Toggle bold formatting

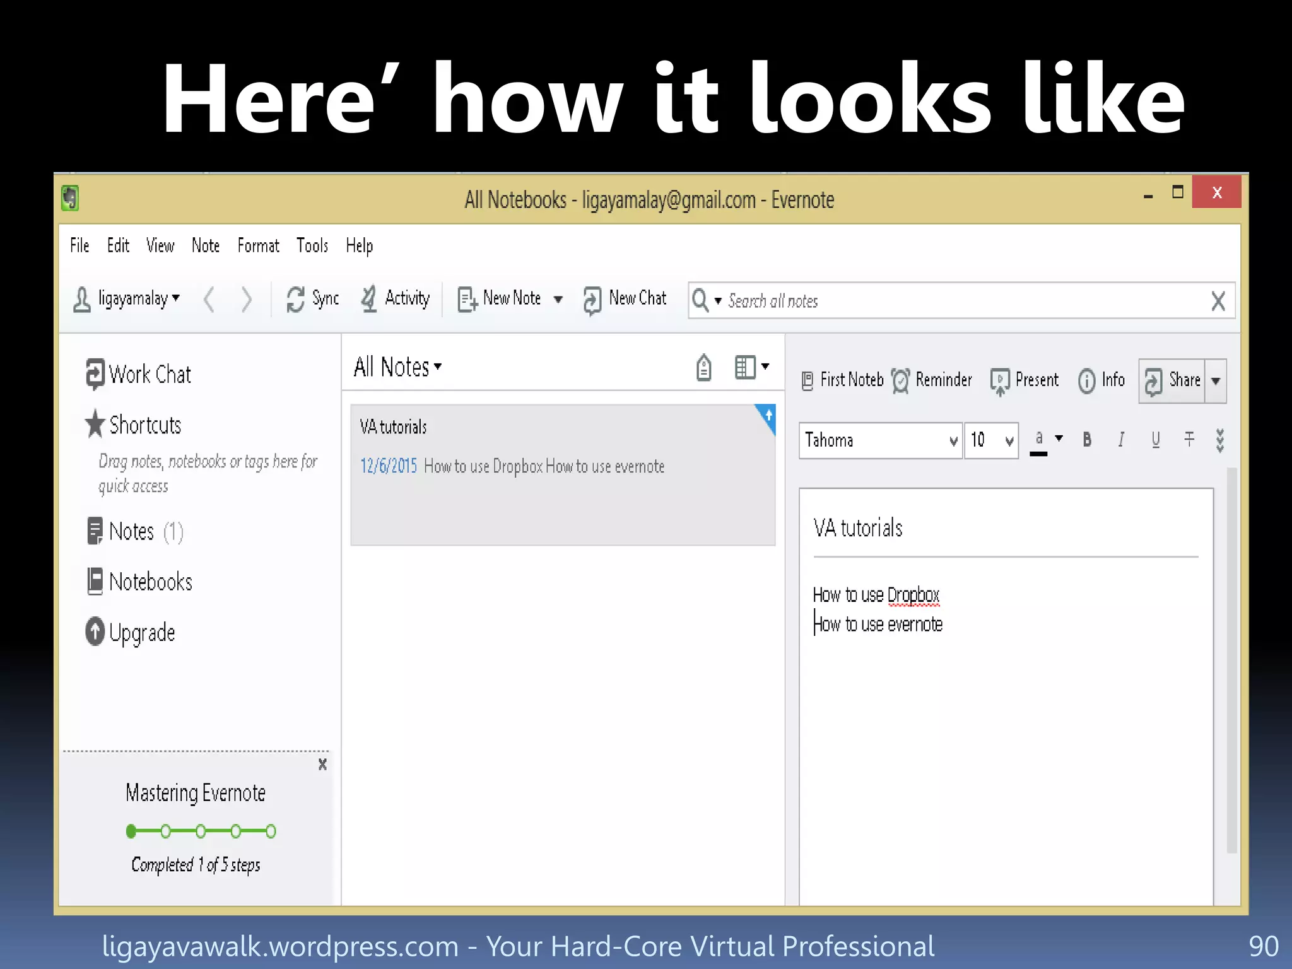tap(1087, 440)
